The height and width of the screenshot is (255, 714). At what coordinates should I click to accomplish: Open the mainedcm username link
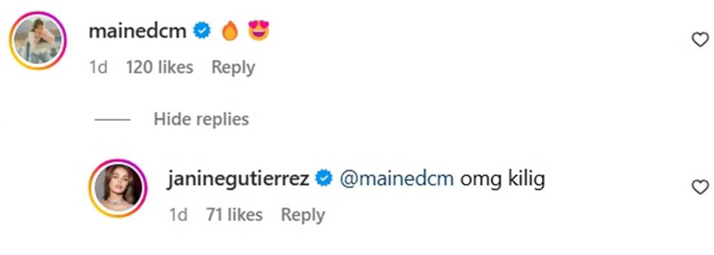137,32
